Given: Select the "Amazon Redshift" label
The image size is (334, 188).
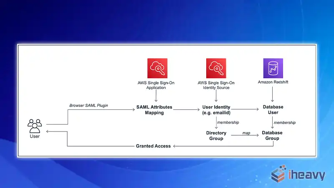Looking at the screenshot, I should [273, 82].
